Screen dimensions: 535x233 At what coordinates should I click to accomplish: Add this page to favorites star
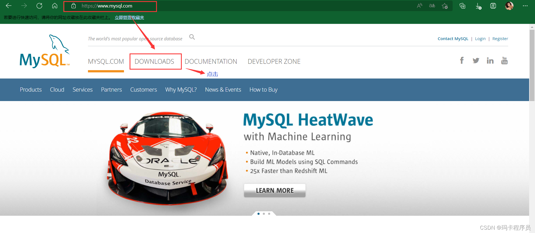click(445, 6)
